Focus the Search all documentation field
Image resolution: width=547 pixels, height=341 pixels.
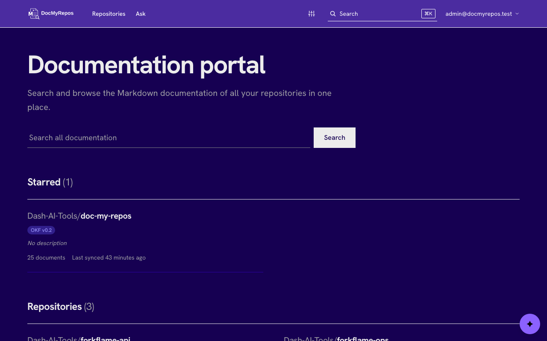point(169,138)
